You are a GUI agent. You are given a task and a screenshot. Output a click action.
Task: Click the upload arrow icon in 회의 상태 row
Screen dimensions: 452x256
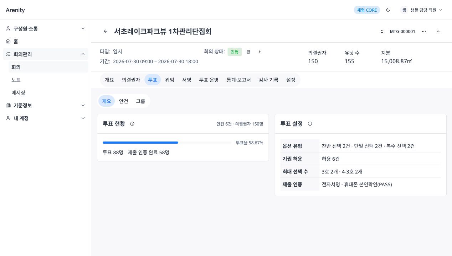coord(260,52)
